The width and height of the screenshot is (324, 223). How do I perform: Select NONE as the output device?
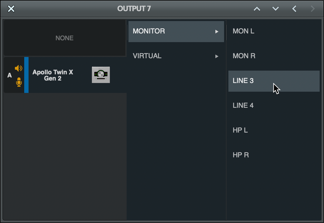click(x=65, y=38)
